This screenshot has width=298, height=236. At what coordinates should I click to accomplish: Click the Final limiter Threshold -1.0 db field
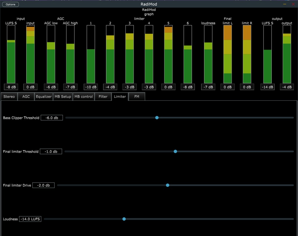tap(51, 151)
